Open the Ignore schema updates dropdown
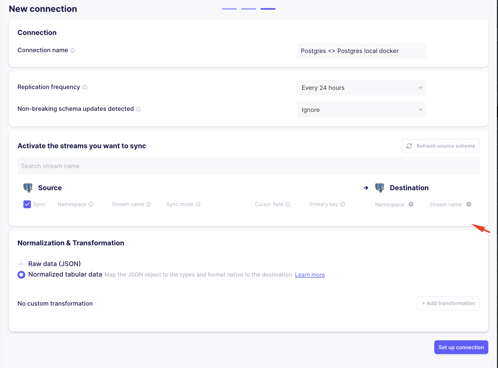The height and width of the screenshot is (368, 498). pos(361,110)
